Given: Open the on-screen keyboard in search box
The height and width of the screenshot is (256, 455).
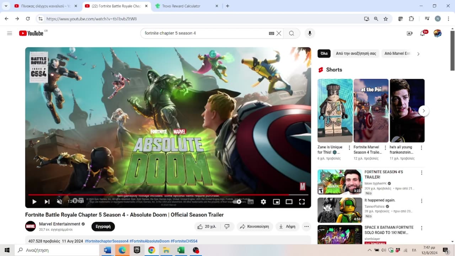Looking at the screenshot, I should tap(272, 33).
